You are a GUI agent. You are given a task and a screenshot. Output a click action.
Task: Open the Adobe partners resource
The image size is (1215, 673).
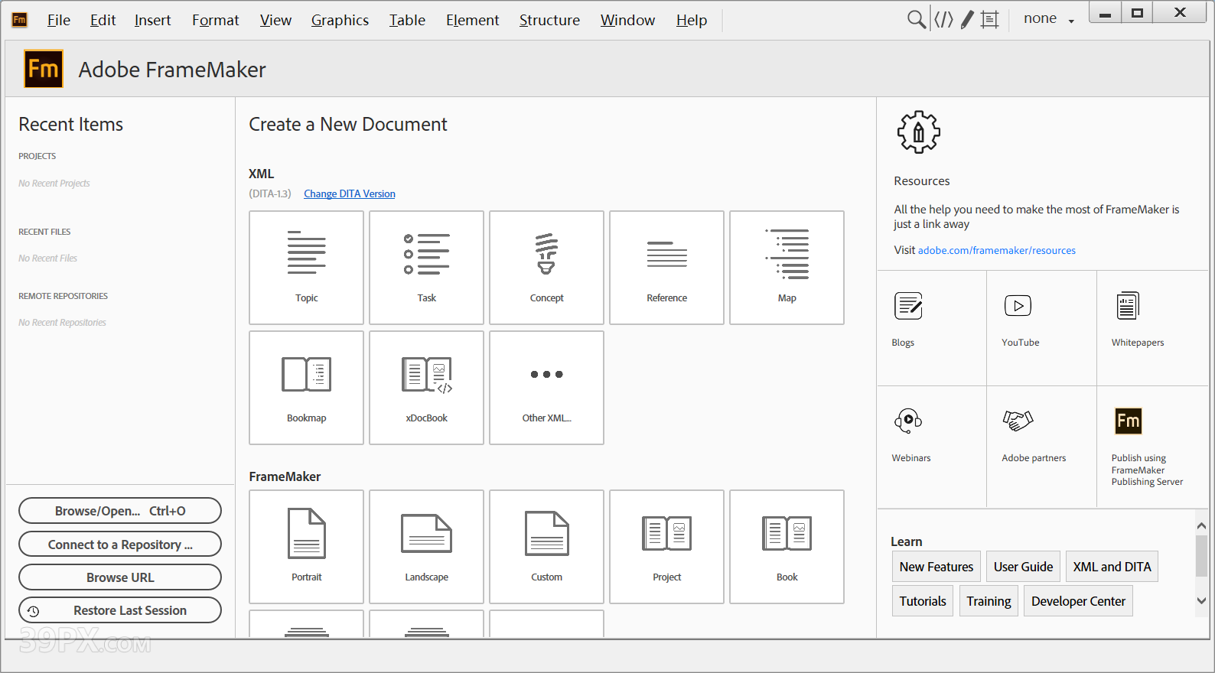(x=1041, y=447)
